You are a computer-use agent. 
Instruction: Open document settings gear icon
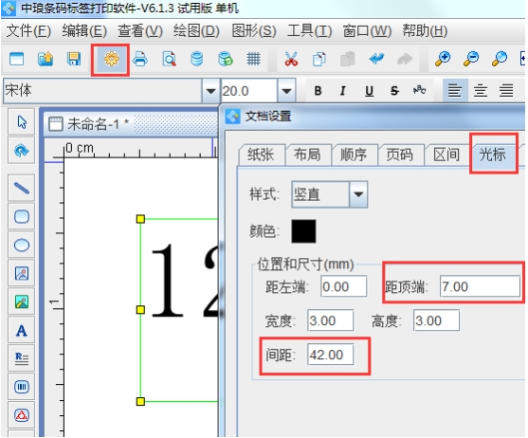click(x=112, y=59)
